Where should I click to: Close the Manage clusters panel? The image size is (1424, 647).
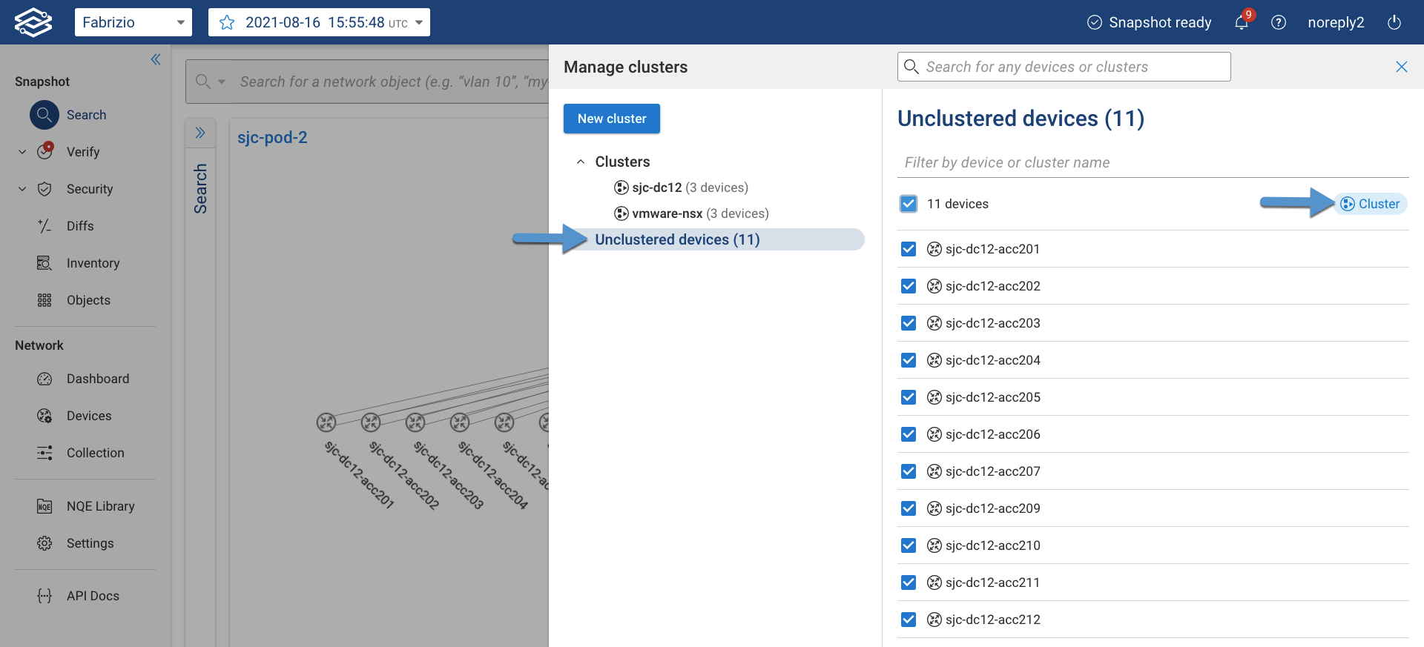1401,67
